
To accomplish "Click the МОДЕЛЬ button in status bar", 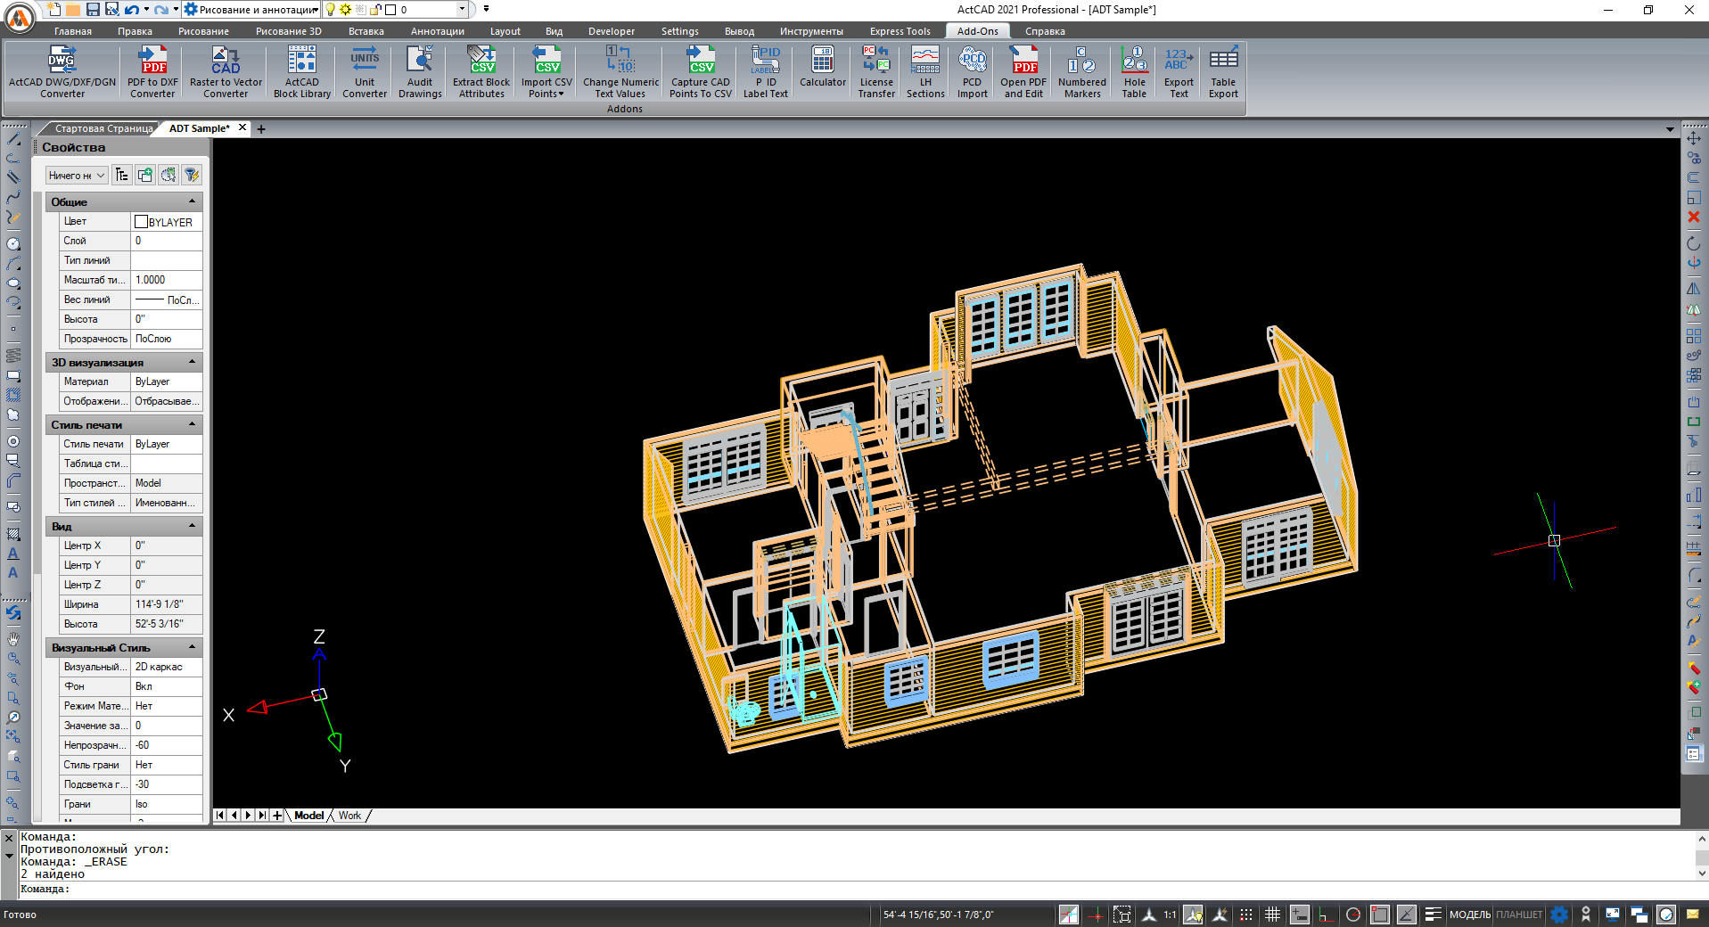I will pyautogui.click(x=1469, y=915).
